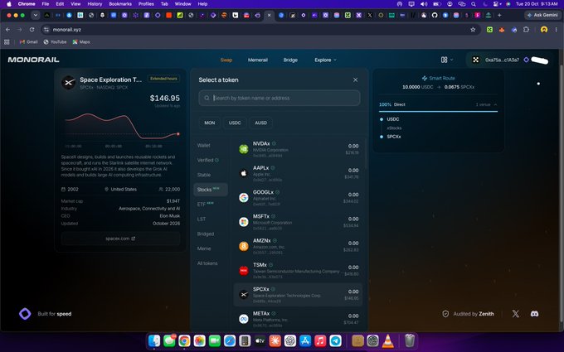Select TSMx token icon
This screenshot has height=352, width=564.
(x=244, y=270)
